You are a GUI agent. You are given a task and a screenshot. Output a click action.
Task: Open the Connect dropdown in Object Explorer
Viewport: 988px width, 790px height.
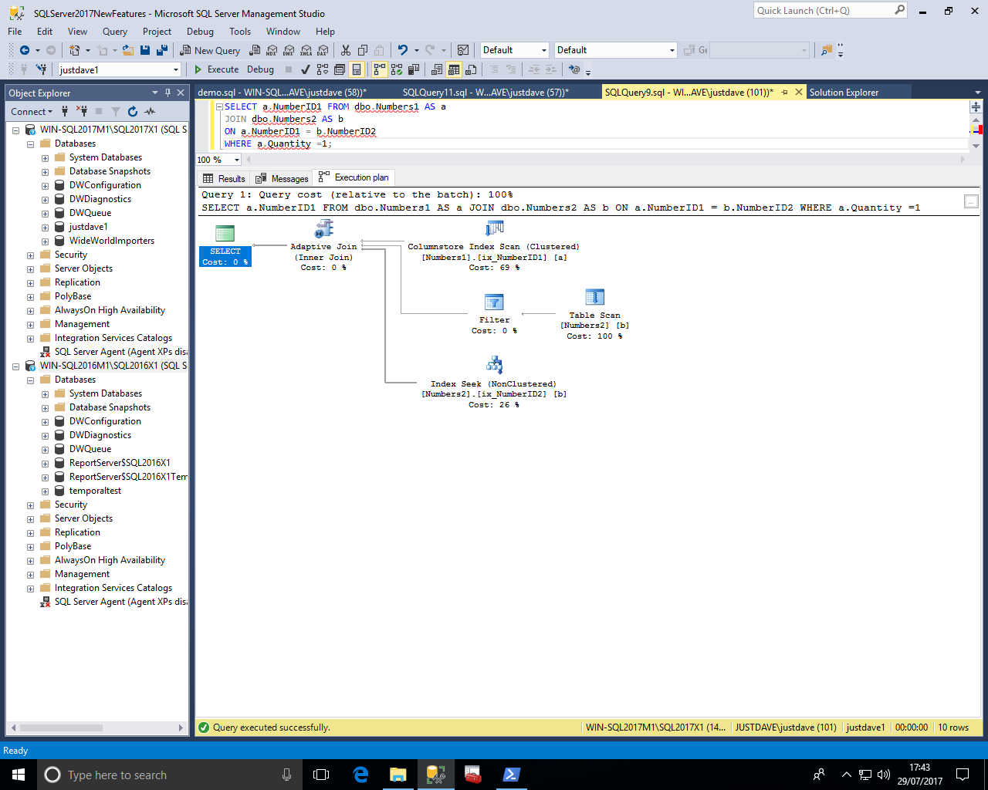(x=32, y=112)
